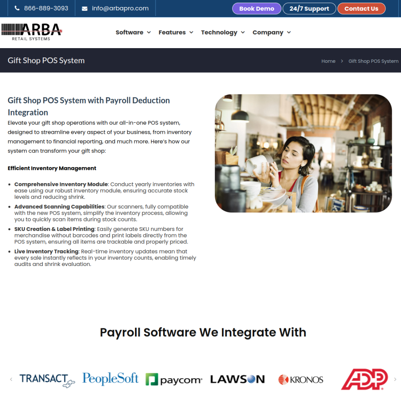Go to Home breadcrumb link
The height and width of the screenshot is (401, 401).
(x=328, y=61)
